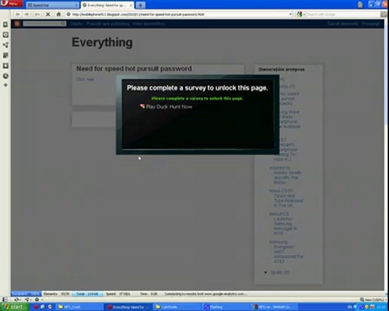Viewport: 389px width, 311px height.
Task: Open the Nokia C3-01 Touch And Type archive link
Action: [286, 198]
